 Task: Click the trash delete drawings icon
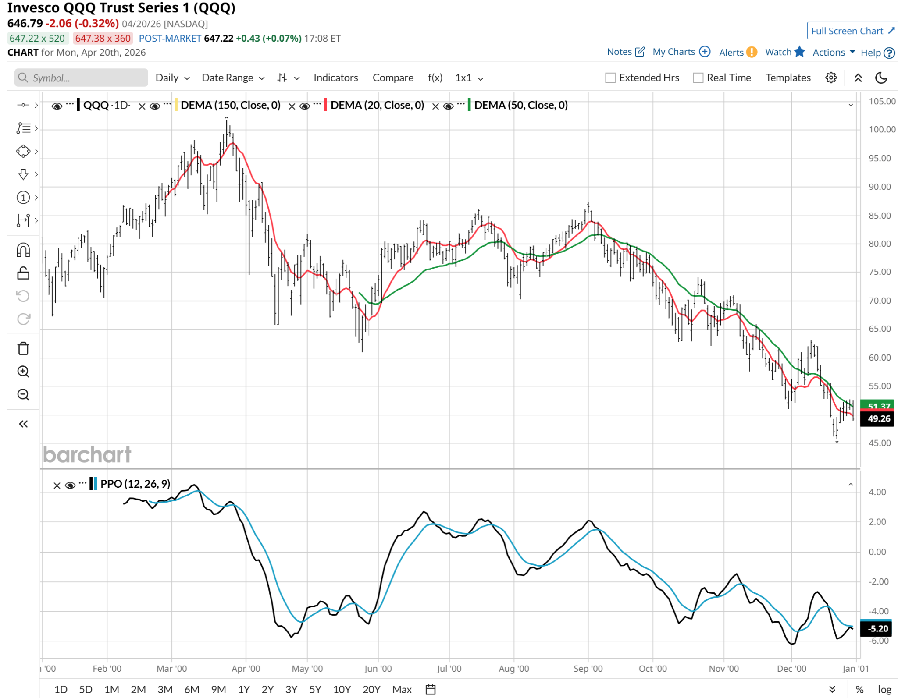coord(23,349)
